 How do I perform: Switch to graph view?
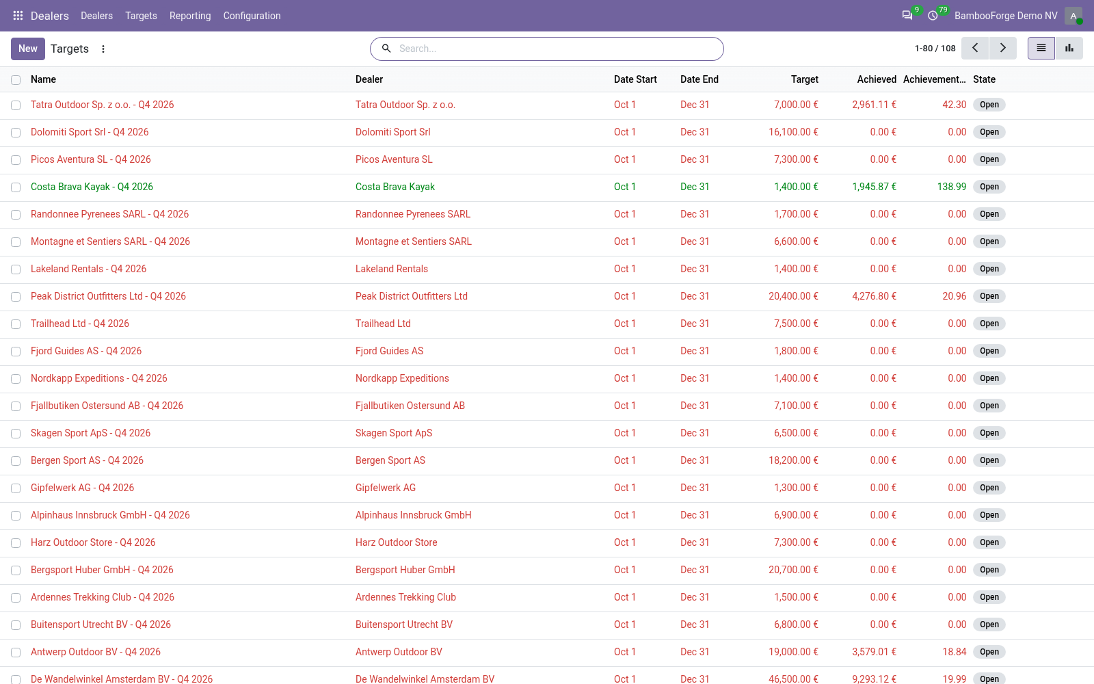click(x=1069, y=49)
